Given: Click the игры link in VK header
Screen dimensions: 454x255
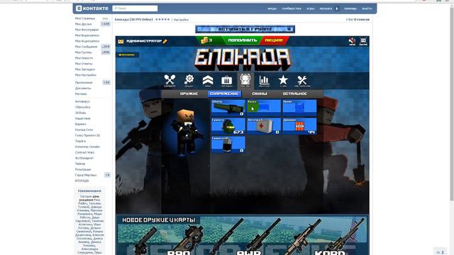Looking at the screenshot, I should point(311,8).
